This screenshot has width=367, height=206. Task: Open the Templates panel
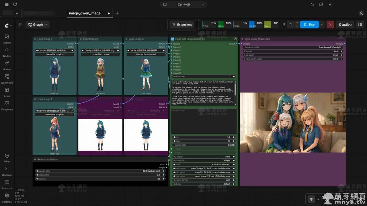pos(7,106)
